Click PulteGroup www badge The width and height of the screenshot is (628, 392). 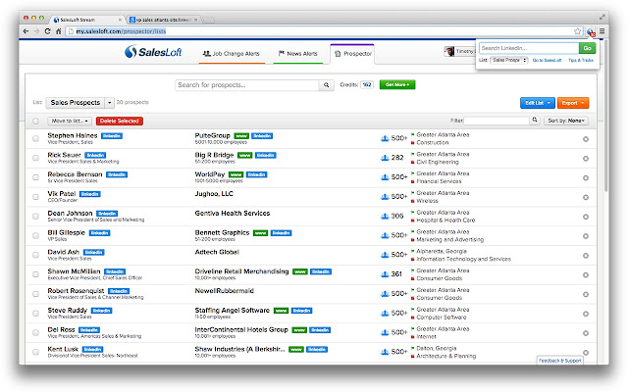coord(241,136)
